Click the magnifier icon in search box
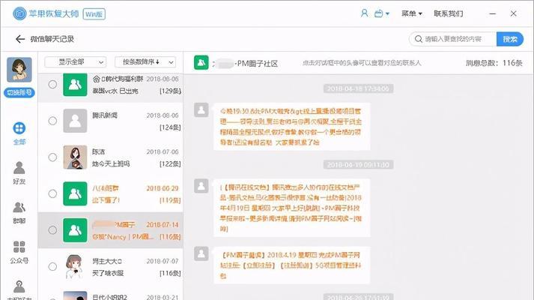The width and height of the screenshot is (534, 300). click(418, 39)
